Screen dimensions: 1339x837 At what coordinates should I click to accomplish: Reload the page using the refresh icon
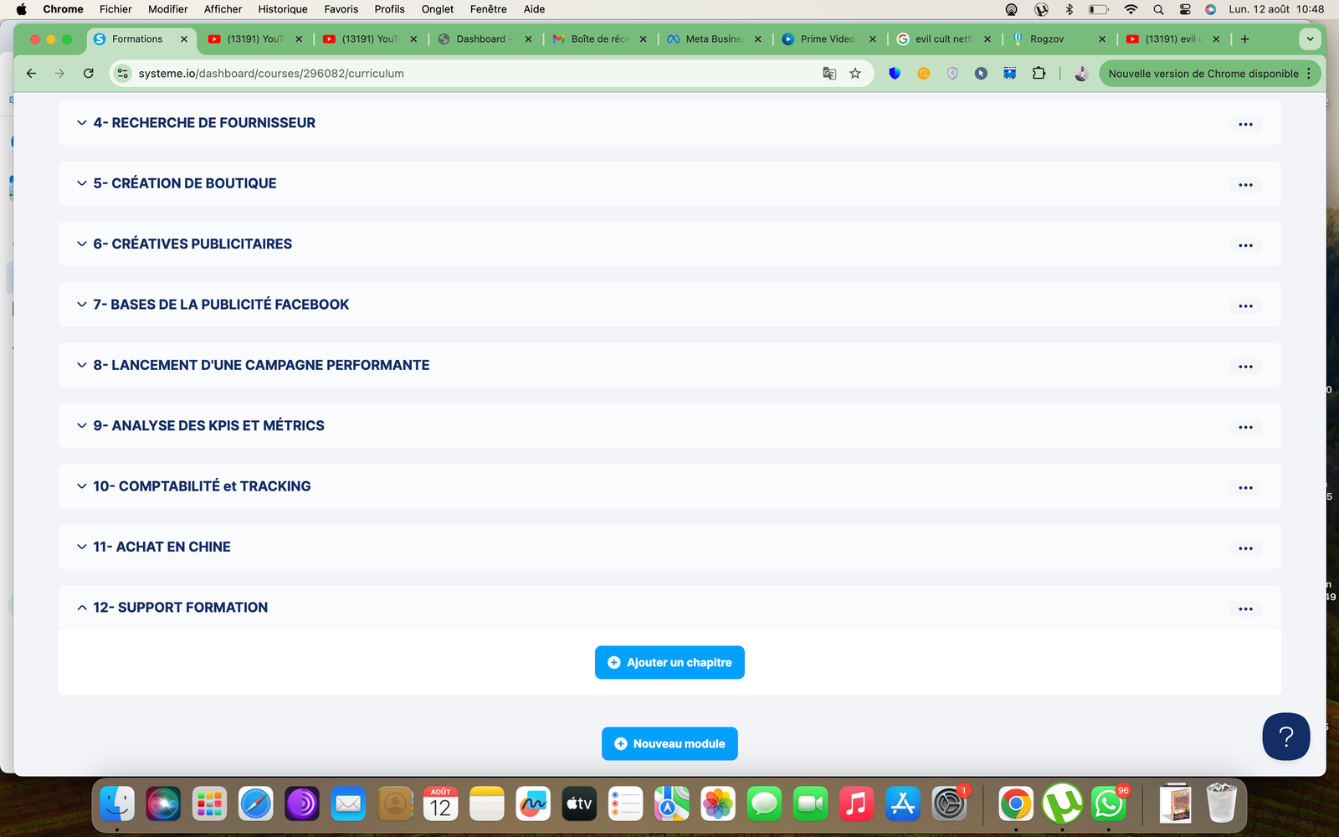[x=89, y=74]
